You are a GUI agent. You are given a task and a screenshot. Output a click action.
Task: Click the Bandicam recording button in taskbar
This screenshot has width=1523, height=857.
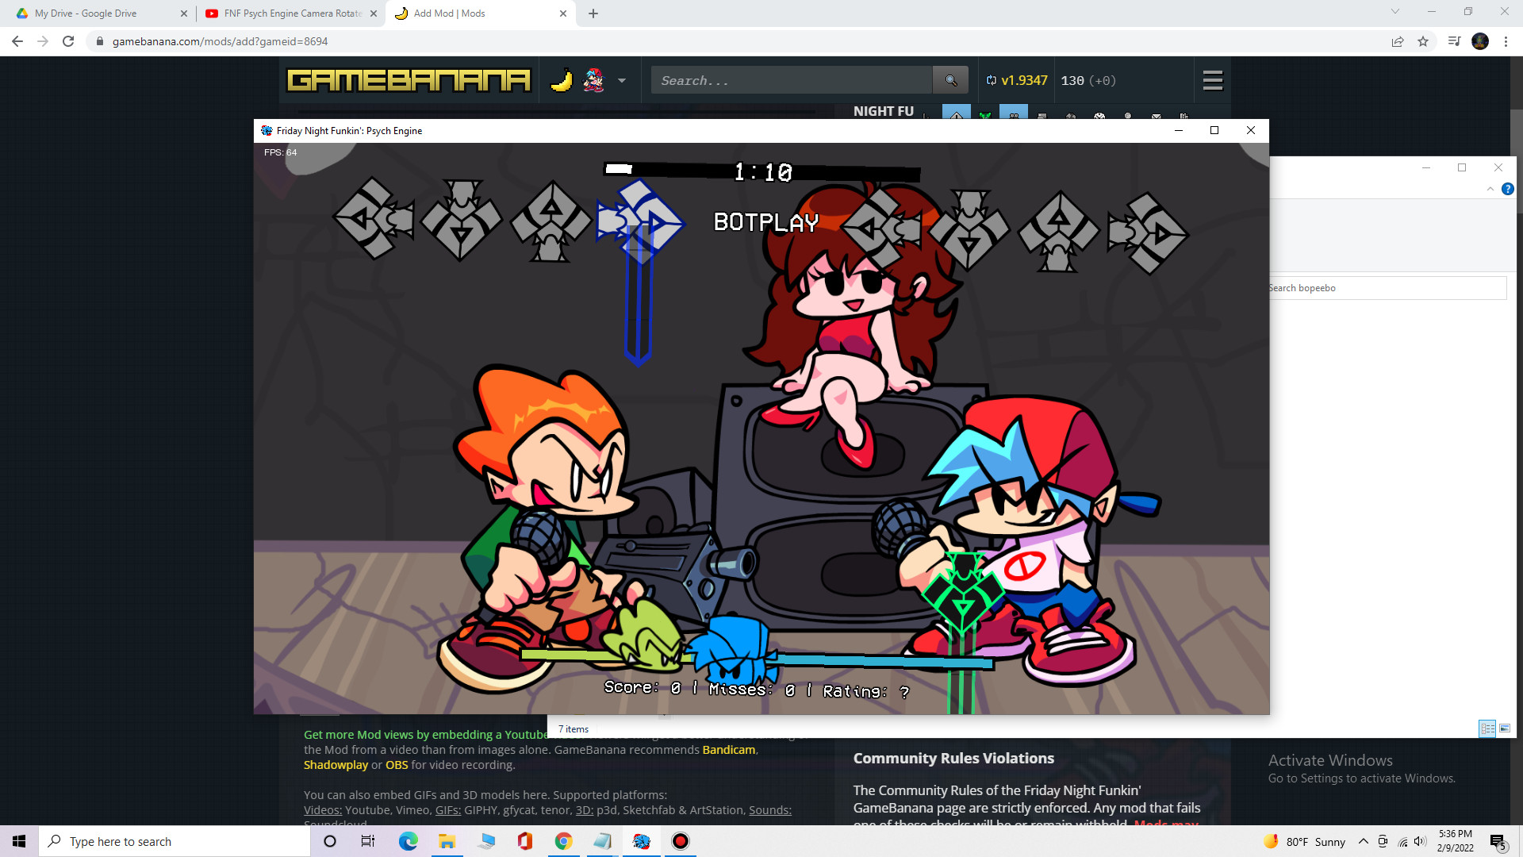[679, 840]
